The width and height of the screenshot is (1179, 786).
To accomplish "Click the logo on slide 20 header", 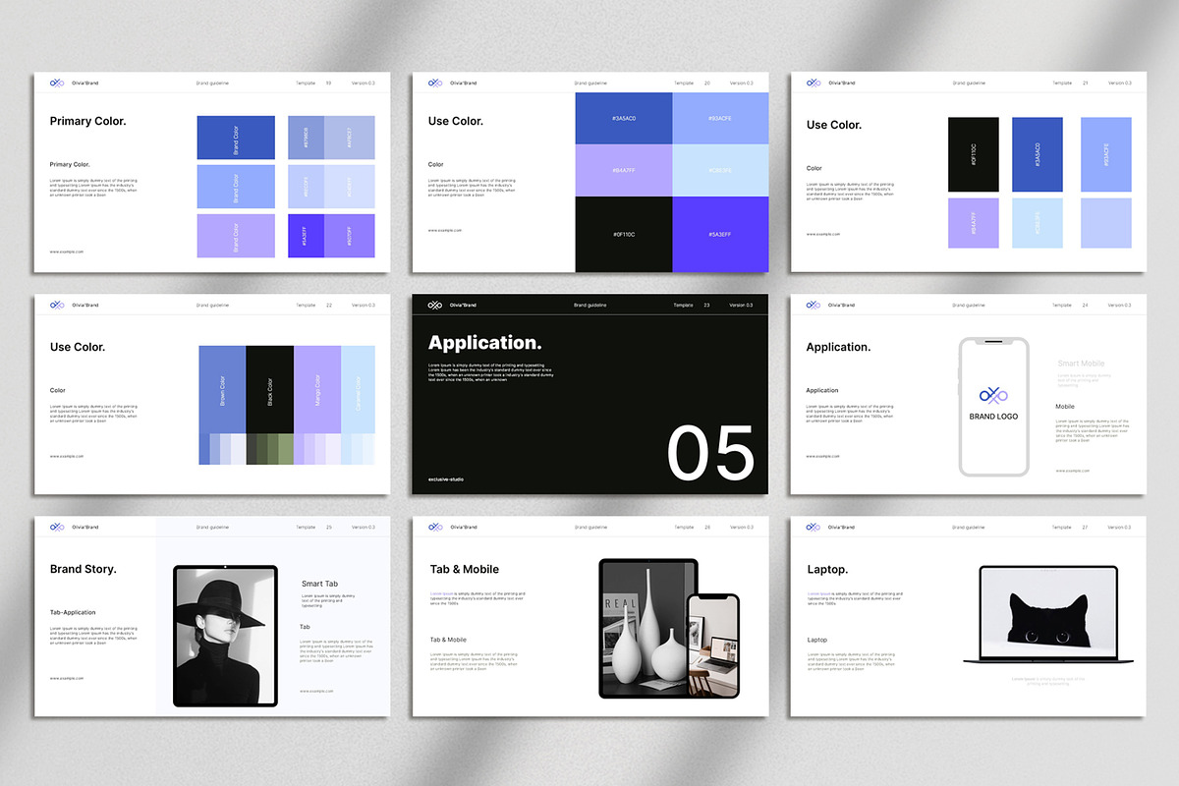I will click(x=435, y=84).
